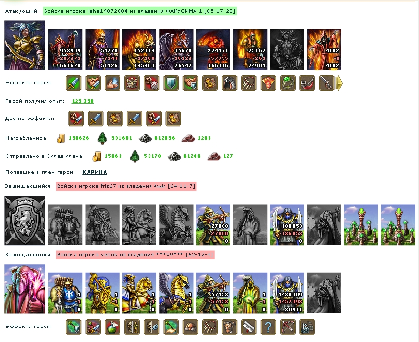Select the red dragon unit with 958999 troops
The image size is (419, 342).
(x=65, y=49)
